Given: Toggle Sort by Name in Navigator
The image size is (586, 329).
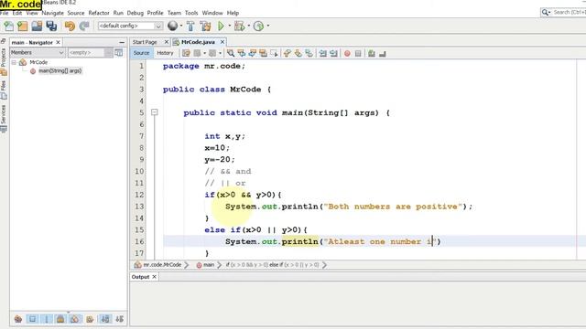Looking at the screenshot, I should [105, 319].
